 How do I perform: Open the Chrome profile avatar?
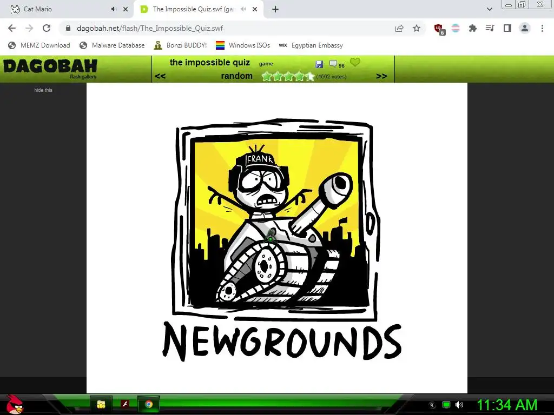click(x=525, y=28)
